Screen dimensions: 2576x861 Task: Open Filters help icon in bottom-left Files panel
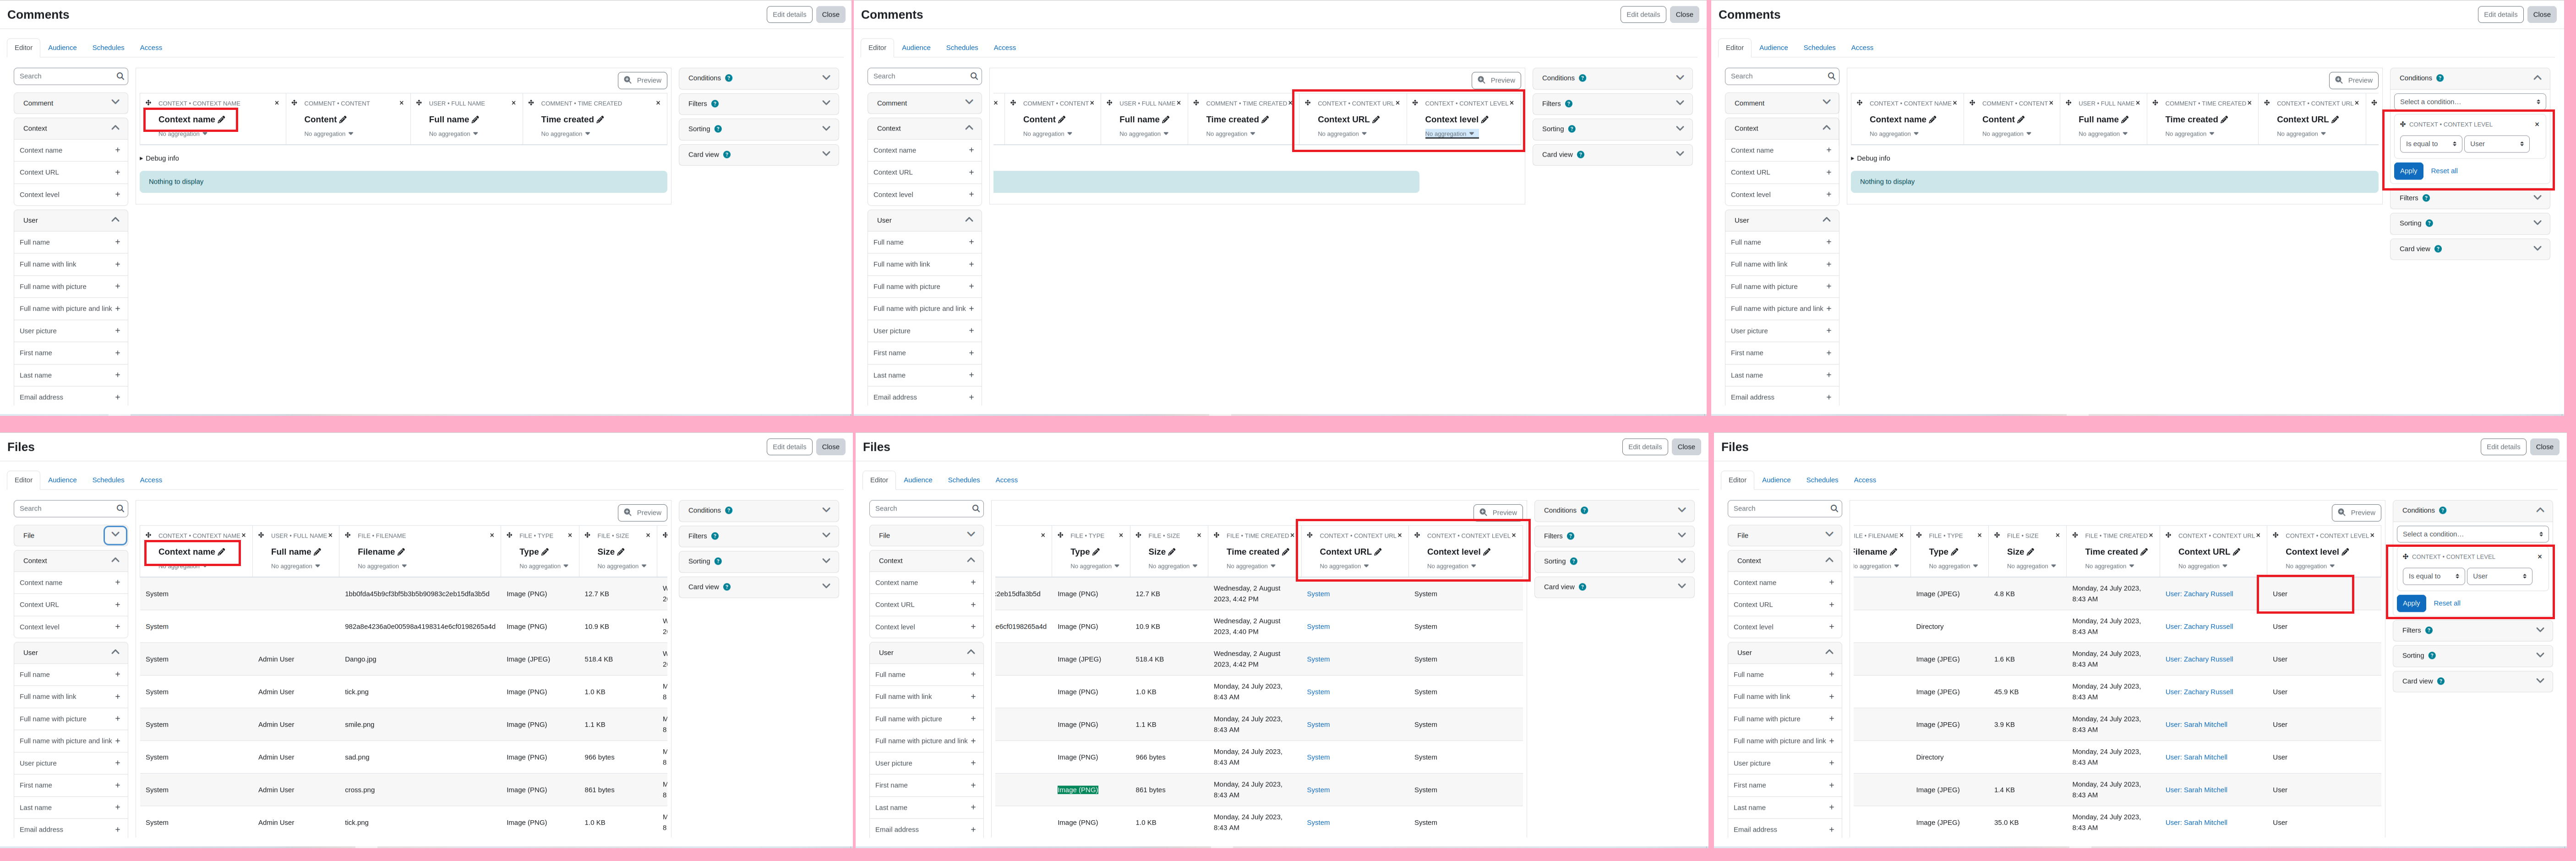pyautogui.click(x=715, y=536)
